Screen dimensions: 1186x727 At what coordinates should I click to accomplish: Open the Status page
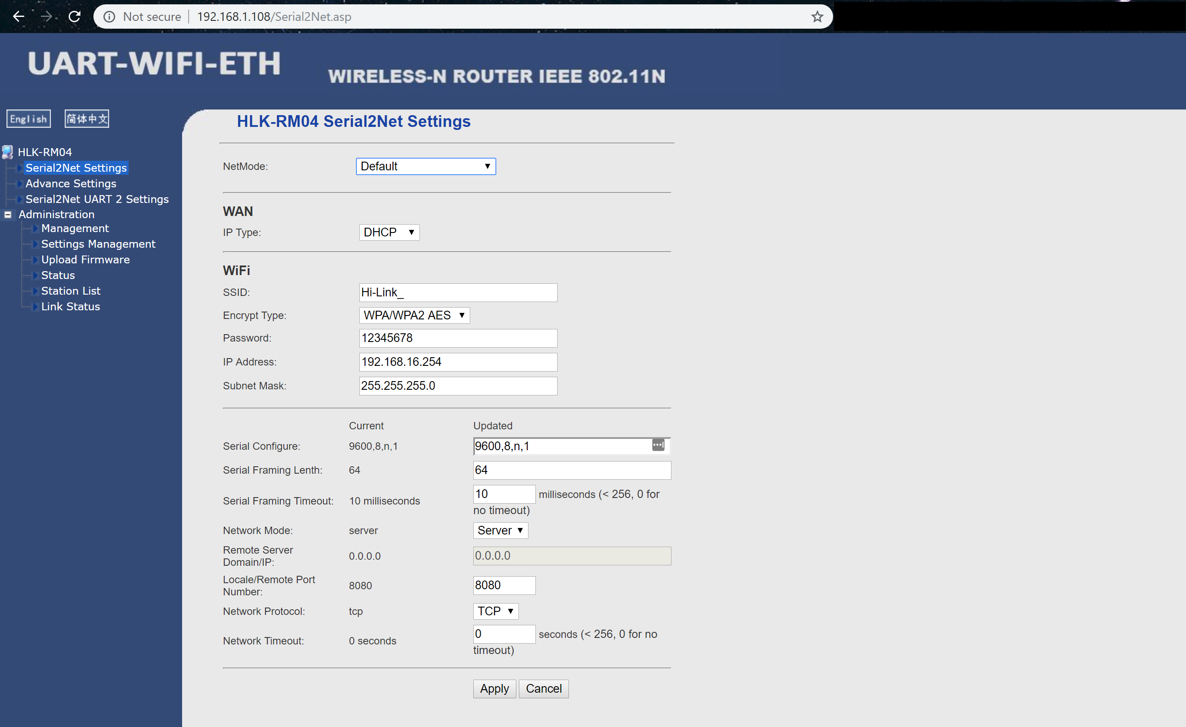(x=58, y=275)
